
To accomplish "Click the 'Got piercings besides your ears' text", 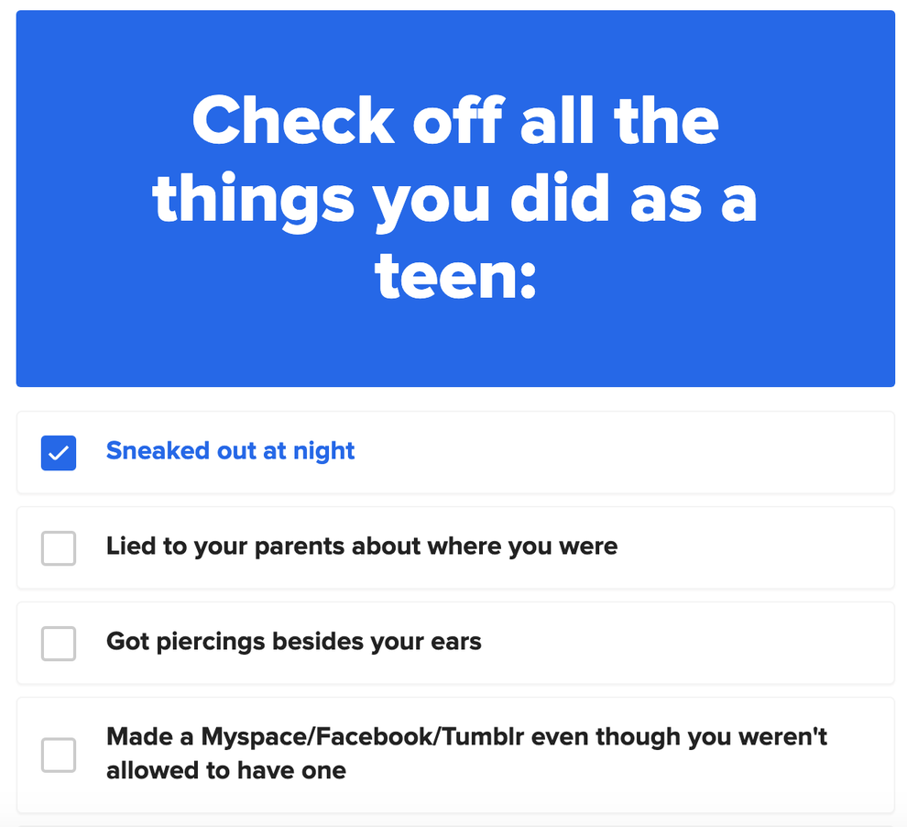I will 293,642.
